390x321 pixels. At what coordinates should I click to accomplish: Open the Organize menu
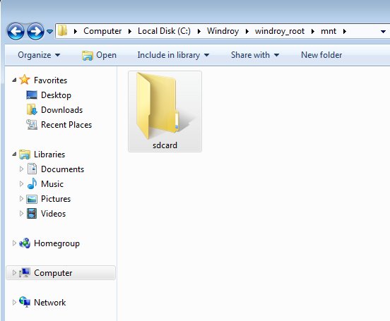pyautogui.click(x=39, y=55)
